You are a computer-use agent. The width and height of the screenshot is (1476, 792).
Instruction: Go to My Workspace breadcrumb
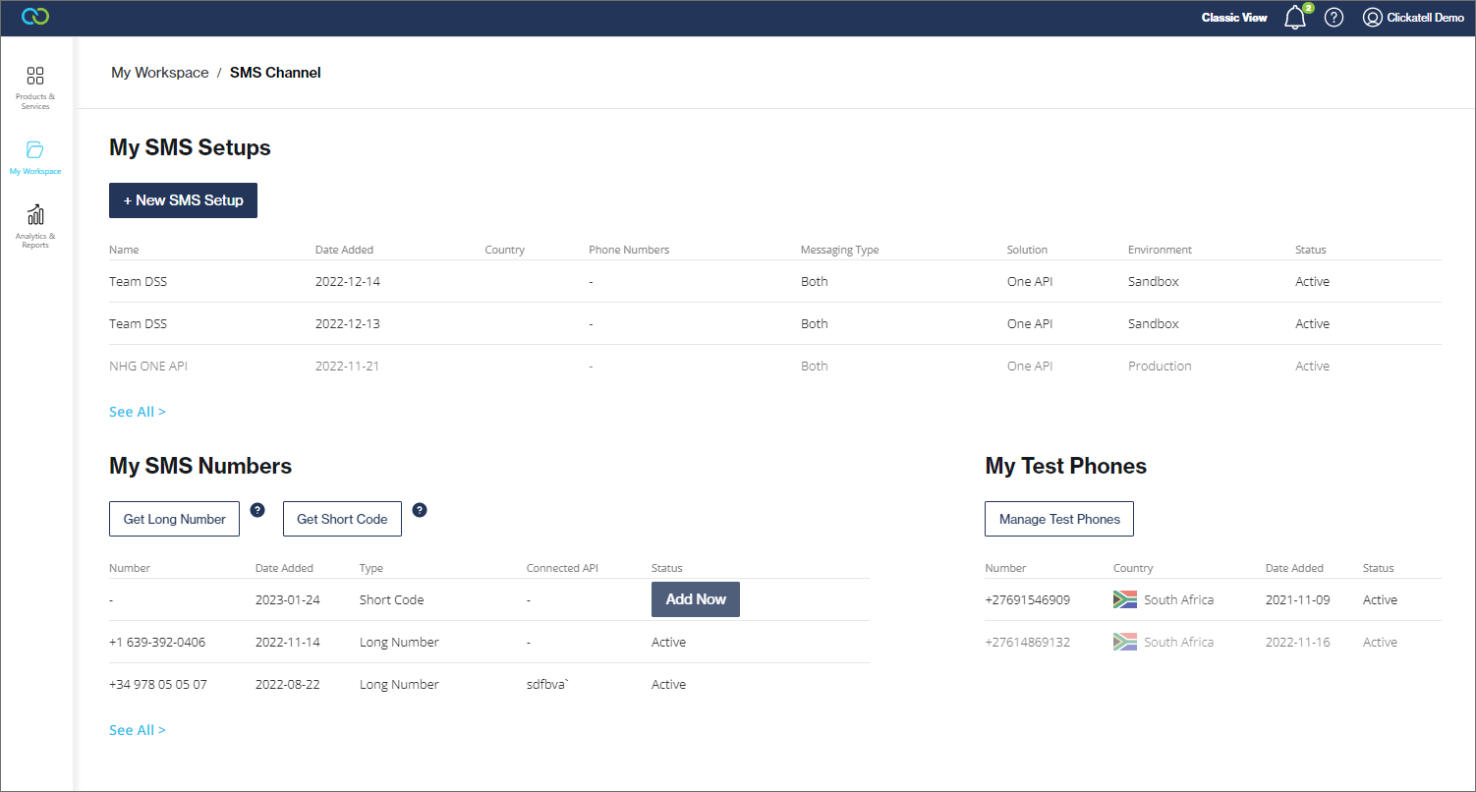pyautogui.click(x=160, y=73)
